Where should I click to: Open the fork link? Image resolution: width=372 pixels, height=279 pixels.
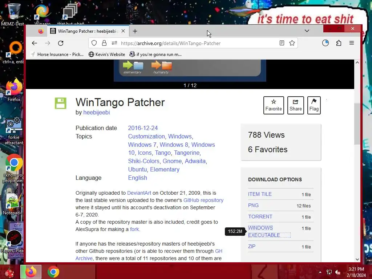tap(134, 229)
